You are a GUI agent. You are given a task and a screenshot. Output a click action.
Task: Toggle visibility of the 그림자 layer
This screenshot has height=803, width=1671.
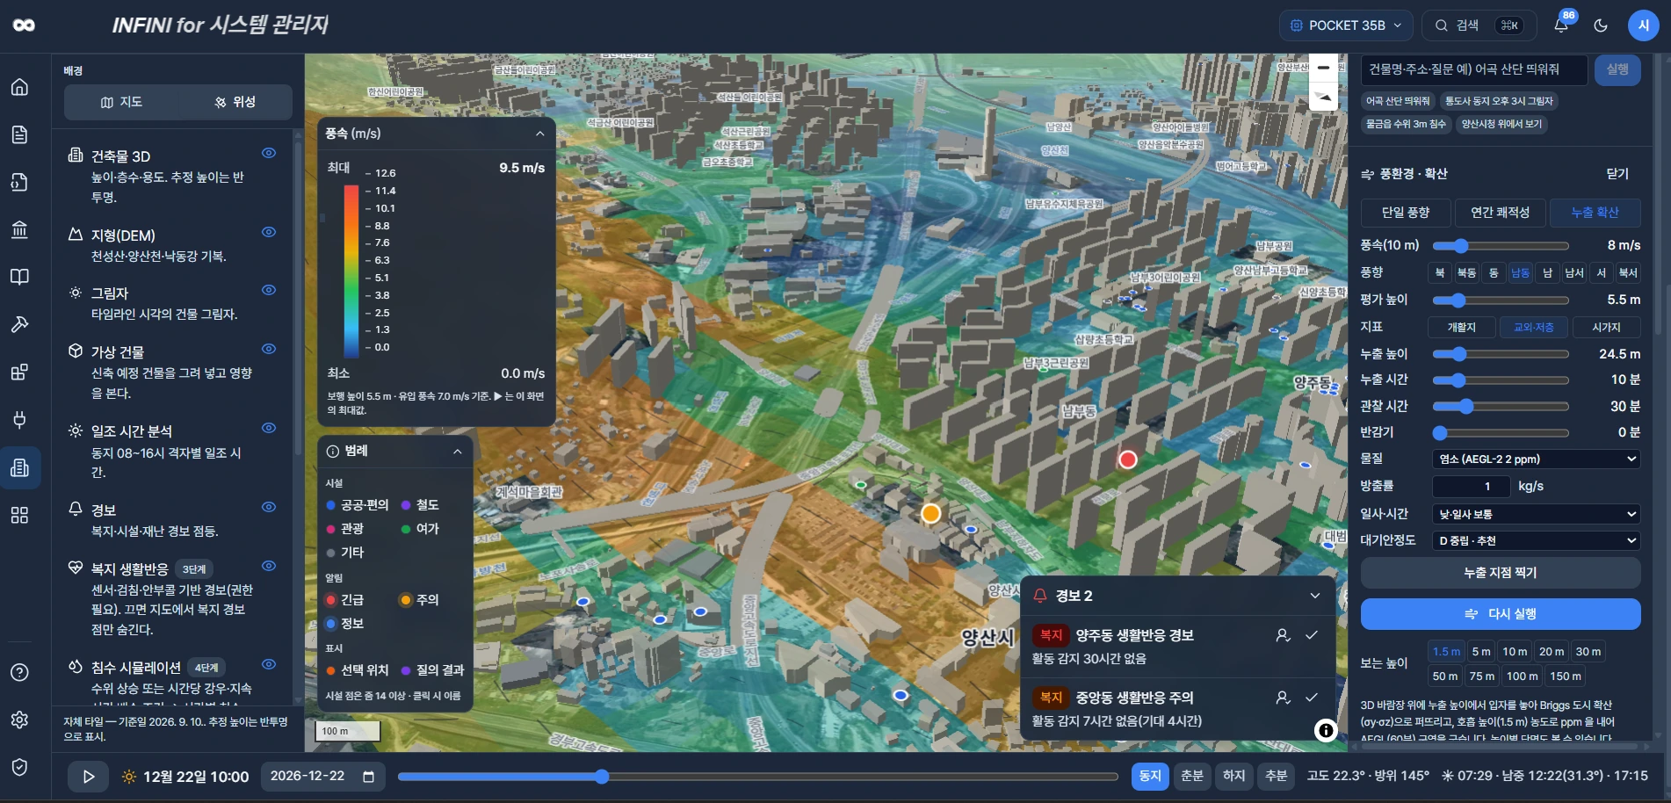pos(269,290)
